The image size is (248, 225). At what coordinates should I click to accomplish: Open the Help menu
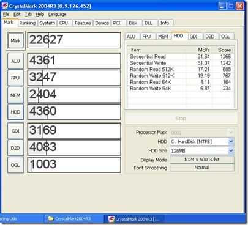tap(40, 15)
